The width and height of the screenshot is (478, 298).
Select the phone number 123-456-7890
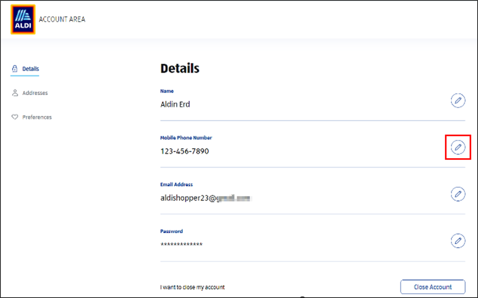click(184, 151)
